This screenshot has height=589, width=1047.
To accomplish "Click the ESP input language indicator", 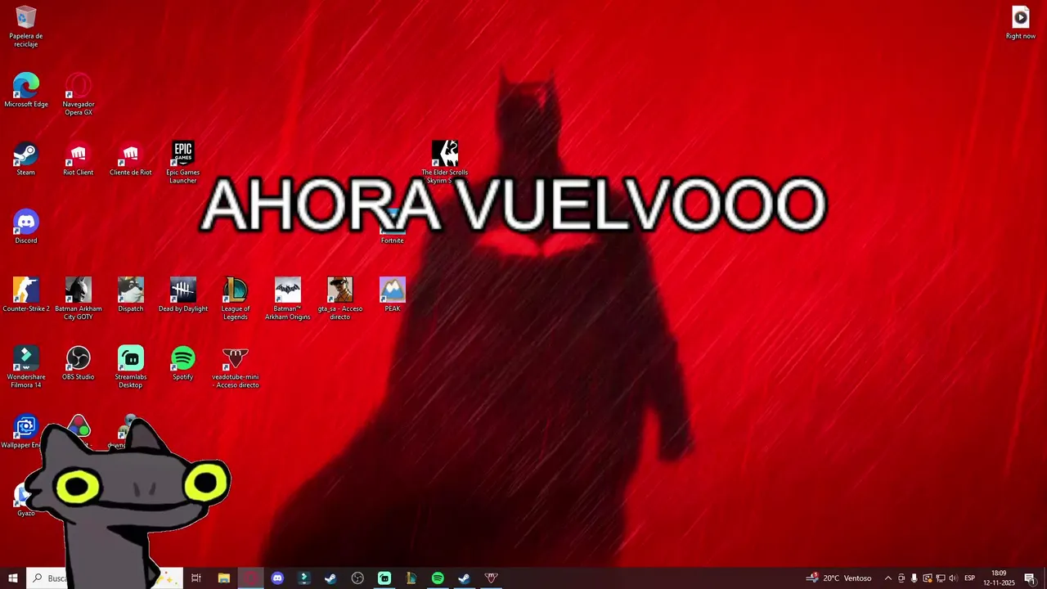I will tap(970, 578).
